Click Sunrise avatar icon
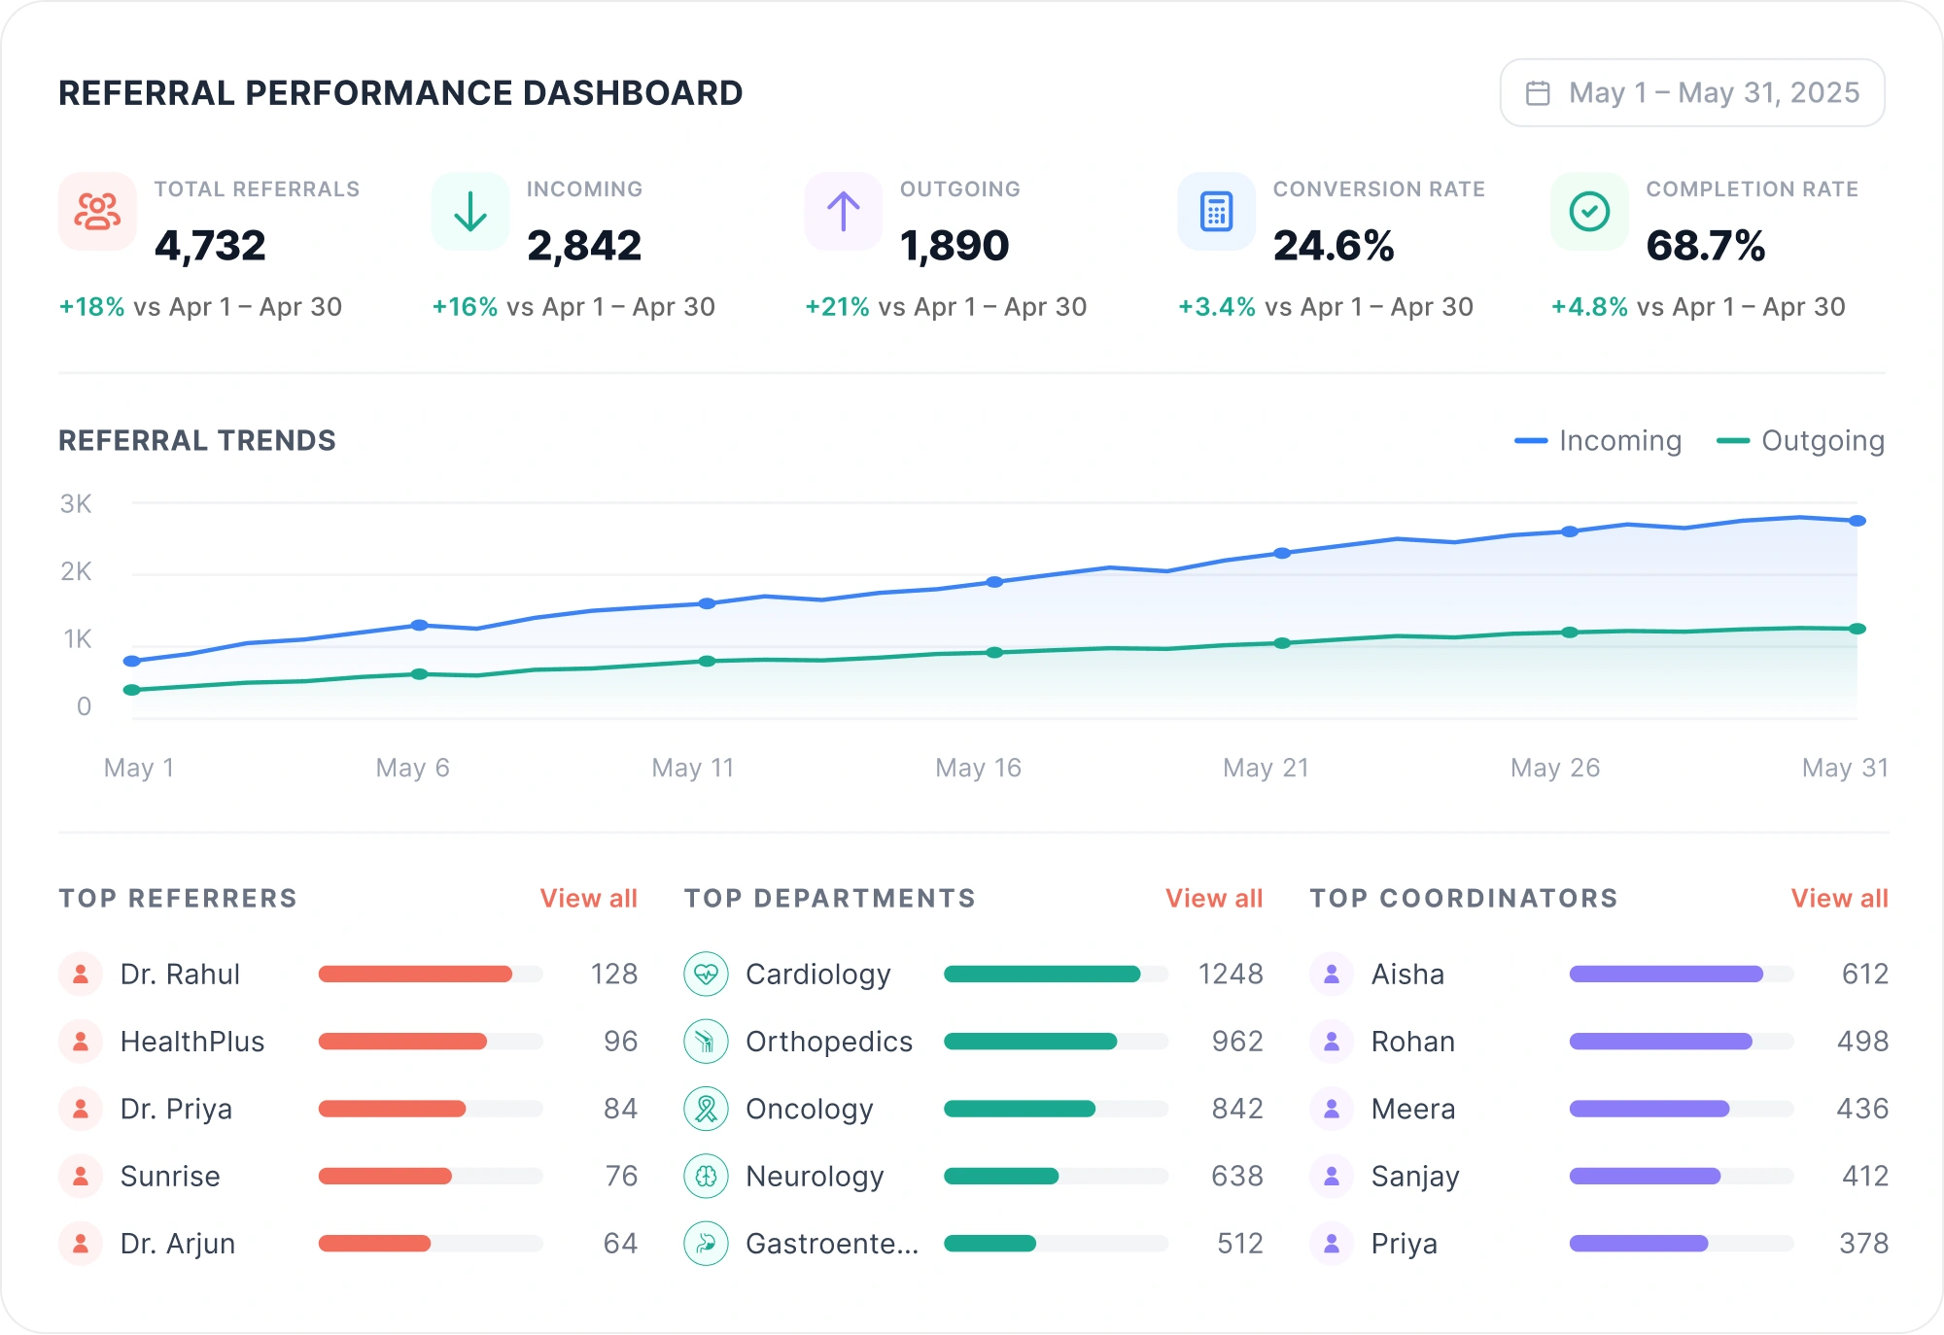The width and height of the screenshot is (1944, 1335). point(82,1177)
